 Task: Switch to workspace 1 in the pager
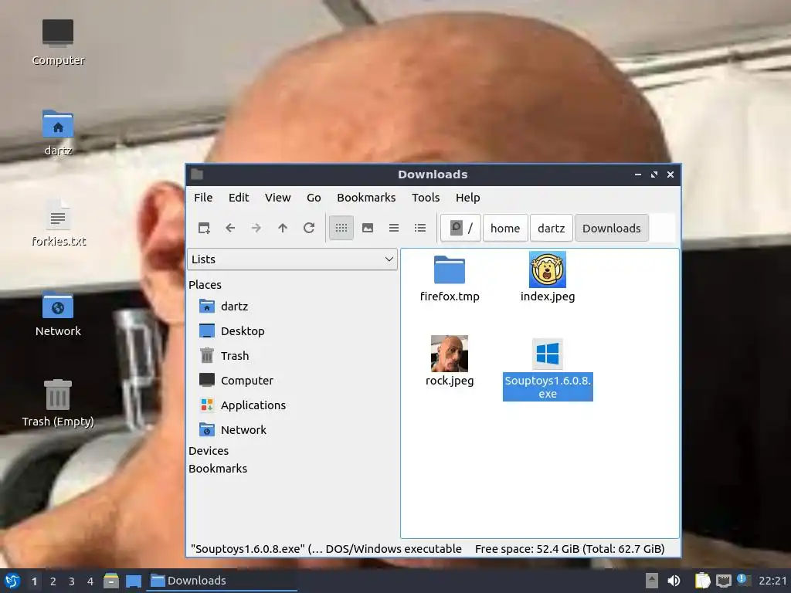click(x=34, y=581)
